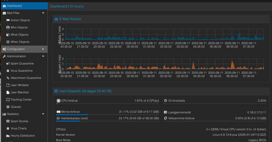Open User Blacklist page
The height and width of the screenshot is (142, 272).
[x=20, y=92]
